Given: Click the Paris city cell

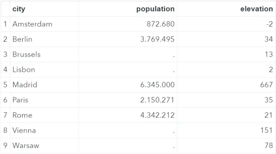Looking at the screenshot, I should pyautogui.click(x=20, y=100).
